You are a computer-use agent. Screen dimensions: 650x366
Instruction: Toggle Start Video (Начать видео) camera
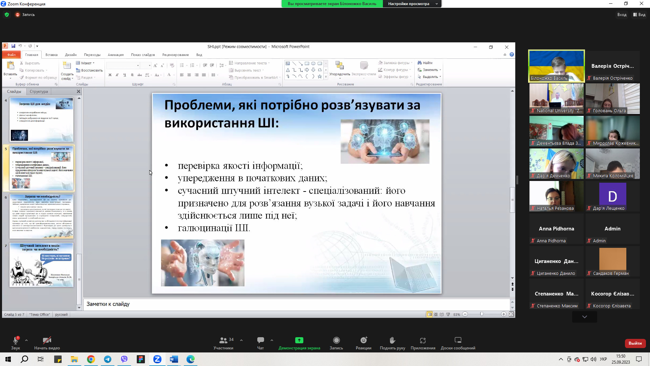(x=47, y=340)
